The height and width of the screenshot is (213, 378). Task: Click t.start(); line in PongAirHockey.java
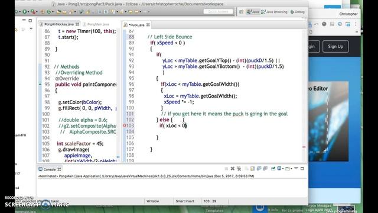tap(69, 37)
